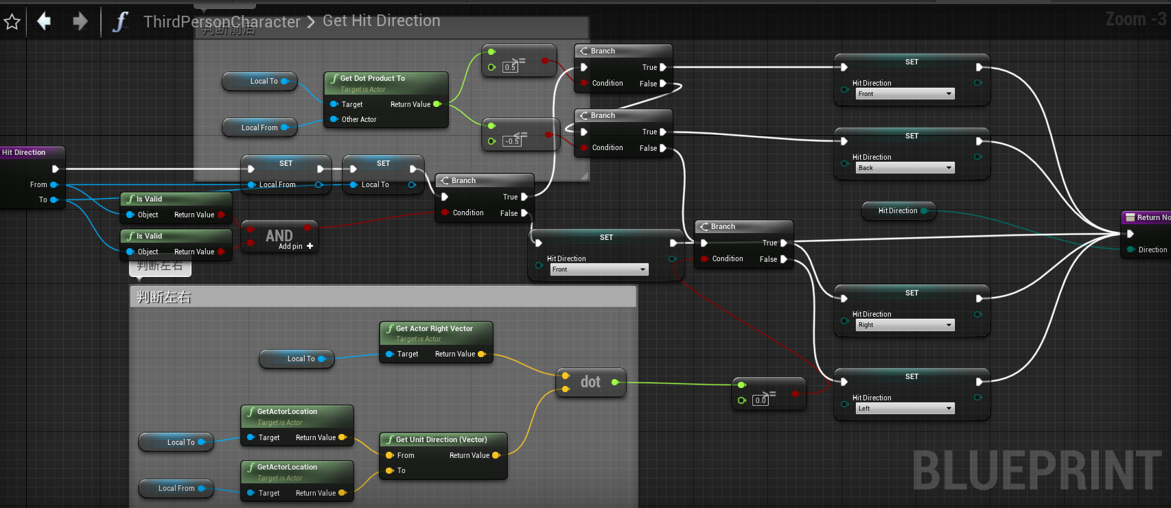Go back with the left arrow
Screen dimensions: 1171x508
pyautogui.click(x=44, y=21)
